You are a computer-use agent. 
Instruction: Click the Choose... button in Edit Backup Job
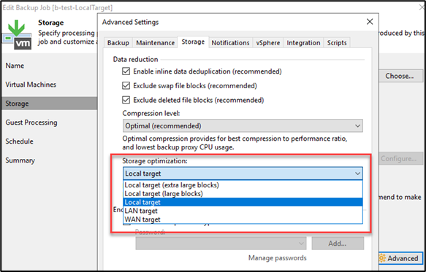coord(400,76)
